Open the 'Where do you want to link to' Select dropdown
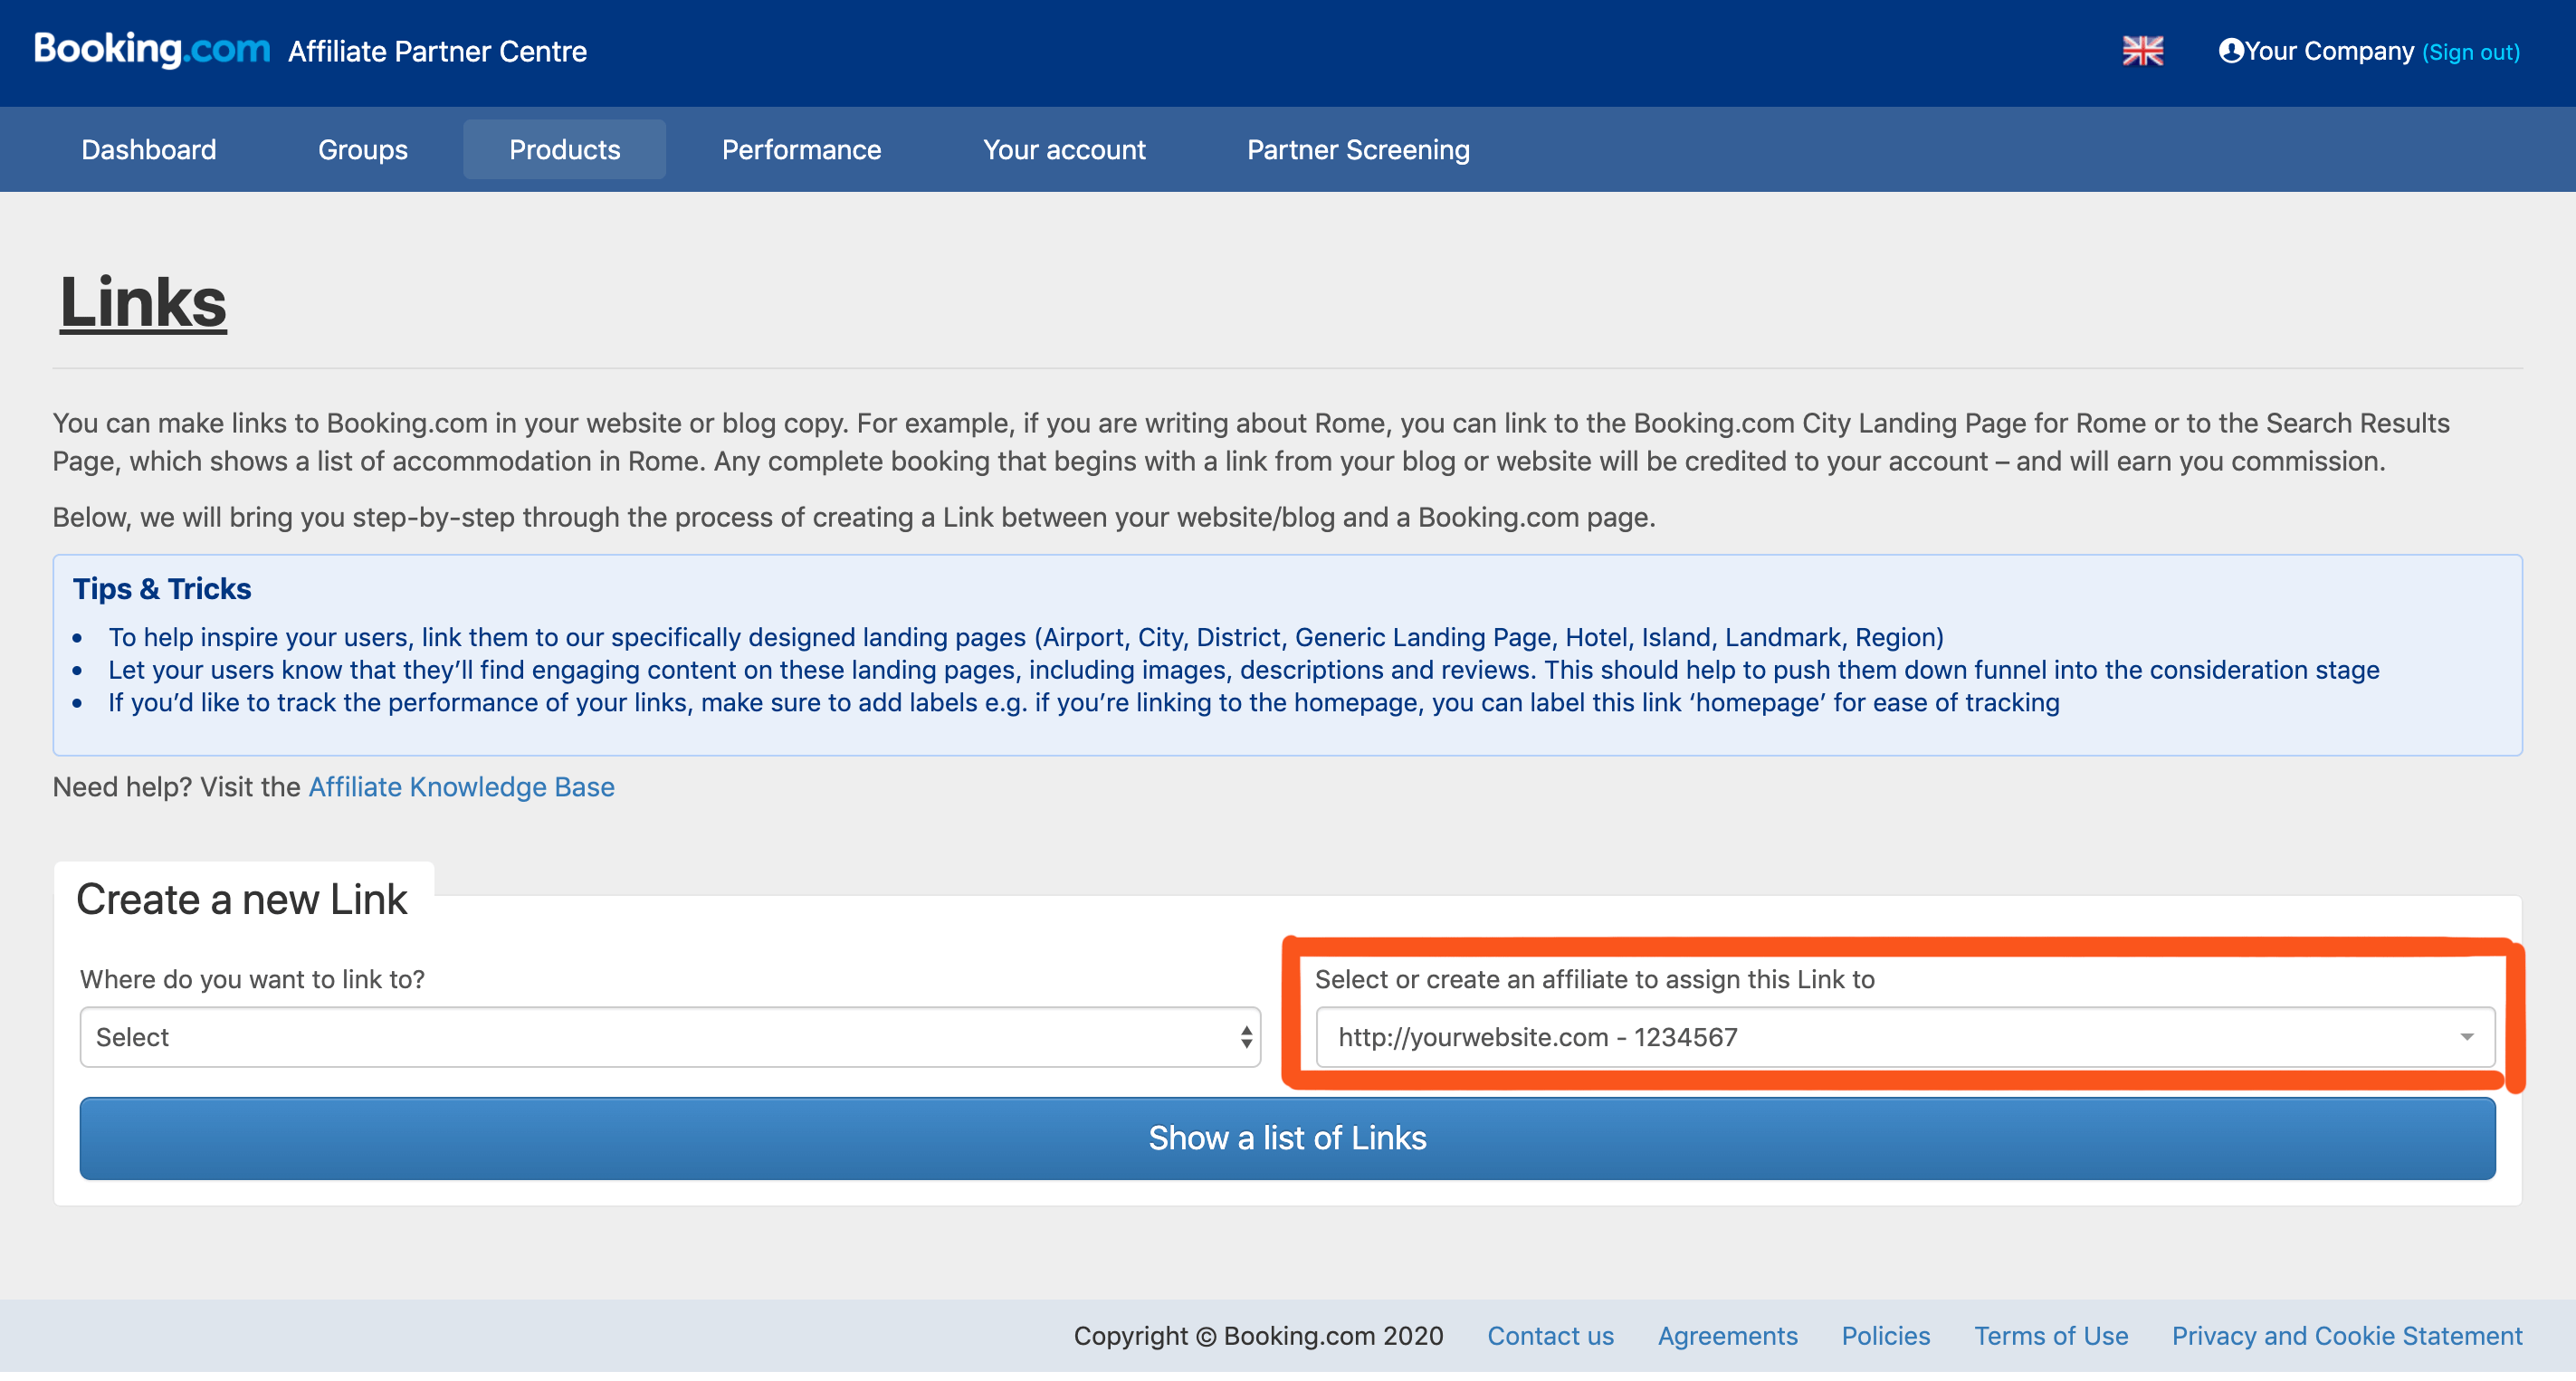2576x1381 pixels. (x=670, y=1037)
